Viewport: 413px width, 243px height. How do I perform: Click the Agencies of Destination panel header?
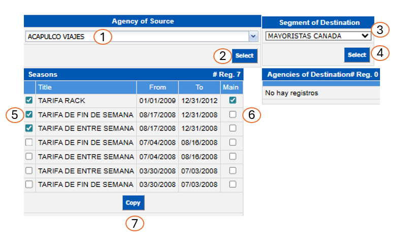tap(321, 74)
